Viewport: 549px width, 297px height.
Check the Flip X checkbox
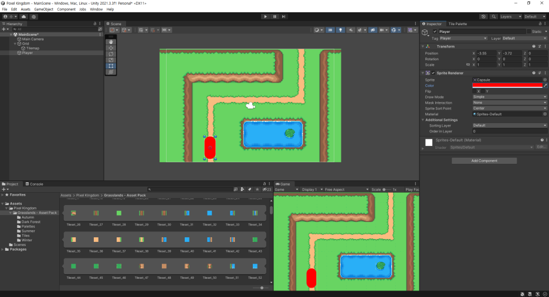point(474,91)
